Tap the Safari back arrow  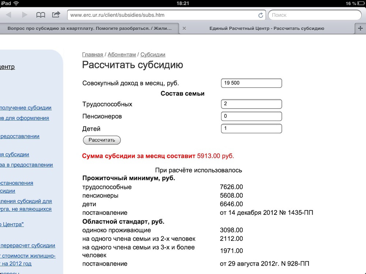click(9, 15)
